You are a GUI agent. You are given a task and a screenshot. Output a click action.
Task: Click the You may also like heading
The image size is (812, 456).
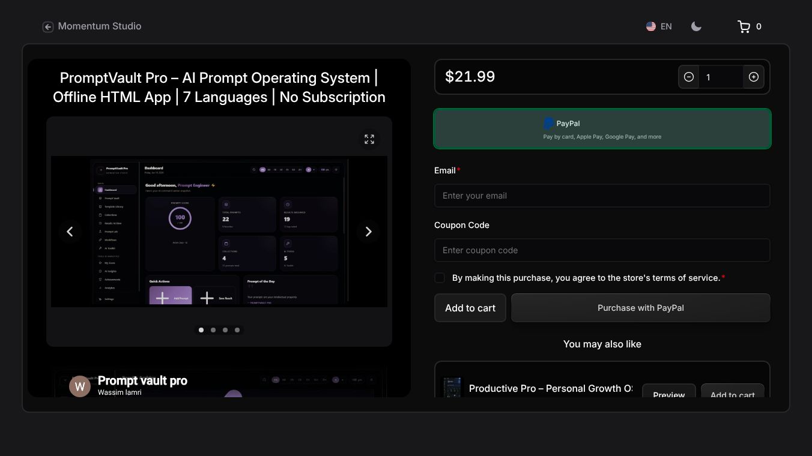[x=602, y=344]
